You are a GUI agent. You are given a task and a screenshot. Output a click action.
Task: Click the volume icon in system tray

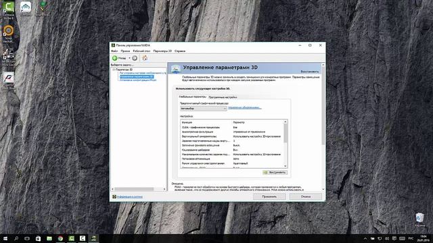tap(387, 238)
